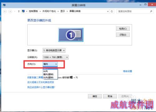Click 控制面板 in the breadcrumb

coord(33,11)
